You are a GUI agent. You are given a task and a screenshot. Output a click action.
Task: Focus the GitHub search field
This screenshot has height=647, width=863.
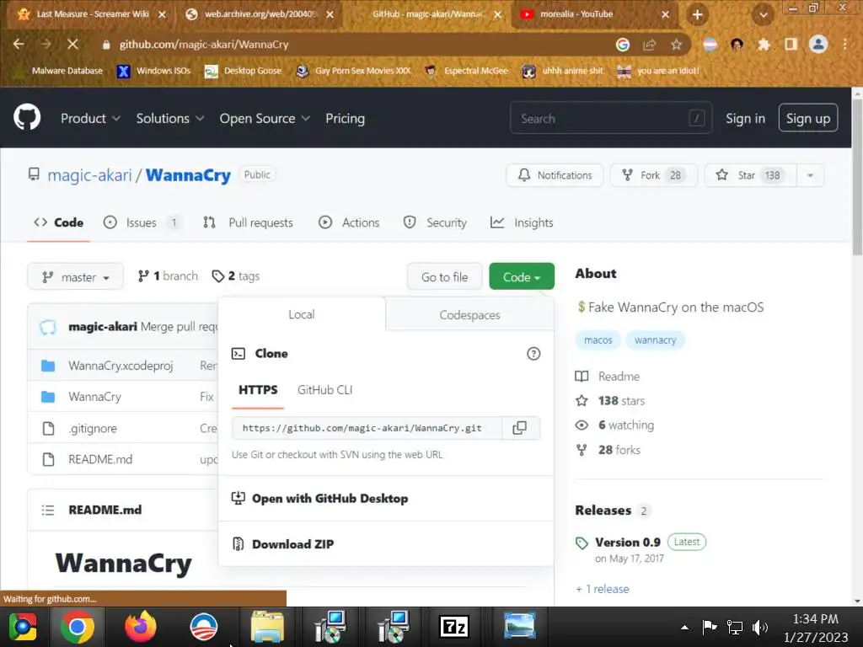click(x=611, y=118)
